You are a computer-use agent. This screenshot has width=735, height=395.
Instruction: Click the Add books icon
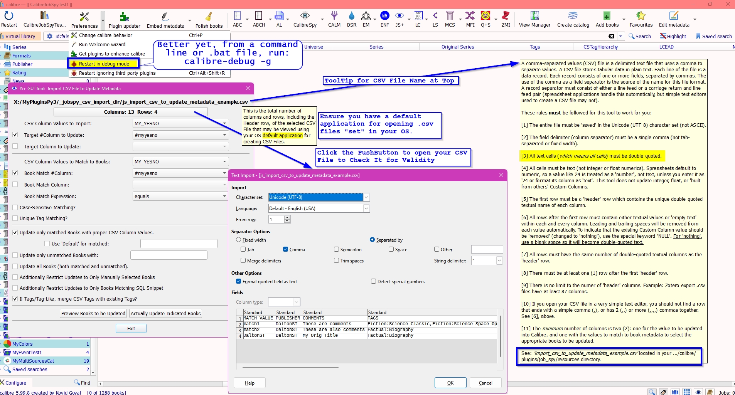click(x=607, y=16)
